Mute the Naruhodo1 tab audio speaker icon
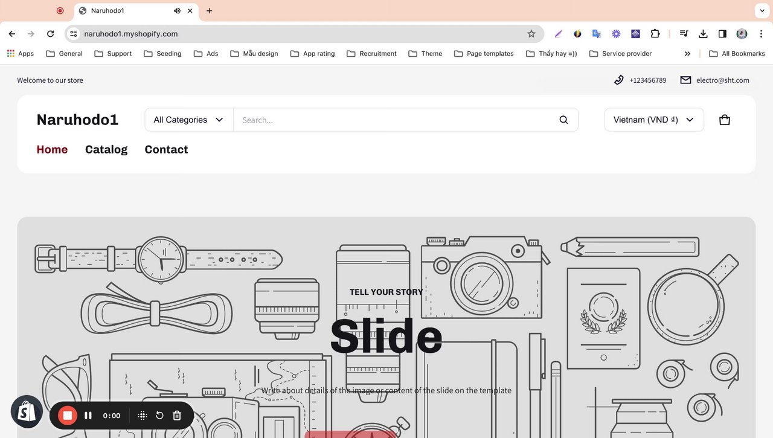This screenshot has width=773, height=438. coord(177,11)
